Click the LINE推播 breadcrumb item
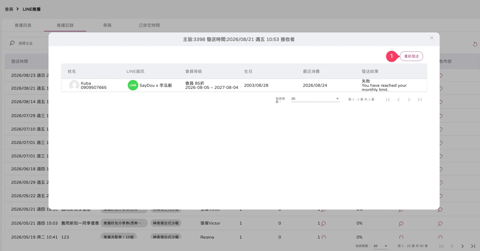The image size is (480, 251). point(32,9)
